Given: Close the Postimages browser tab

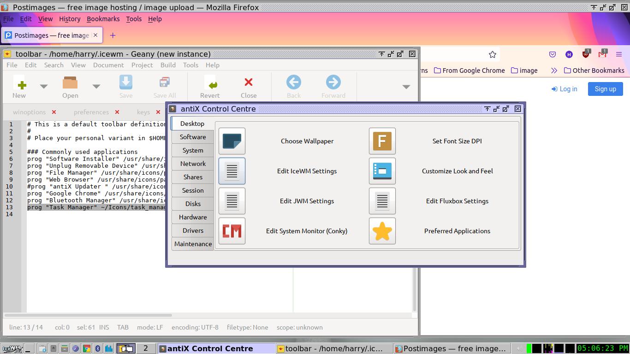Looking at the screenshot, I should point(95,35).
